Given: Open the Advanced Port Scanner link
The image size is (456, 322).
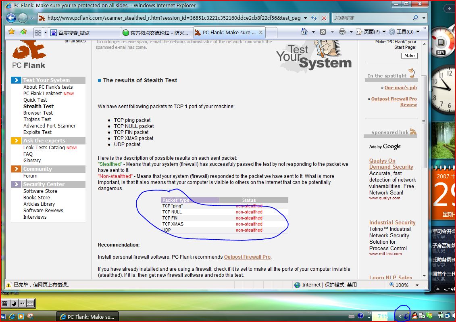Looking at the screenshot, I should click(x=49, y=126).
